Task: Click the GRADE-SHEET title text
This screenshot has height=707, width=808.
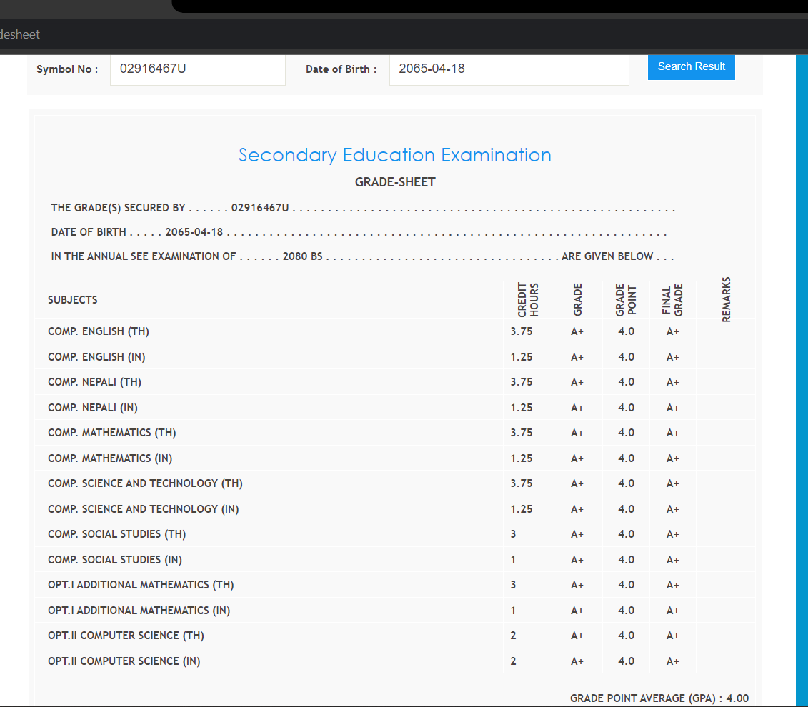Action: coord(394,182)
